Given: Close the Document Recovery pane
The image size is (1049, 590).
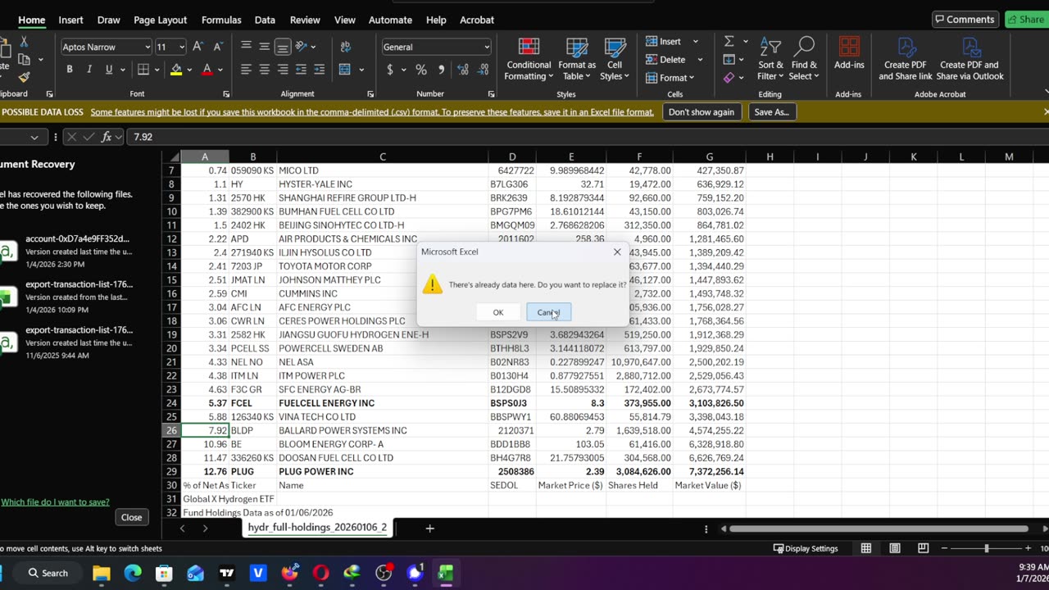Looking at the screenshot, I should 131,517.
